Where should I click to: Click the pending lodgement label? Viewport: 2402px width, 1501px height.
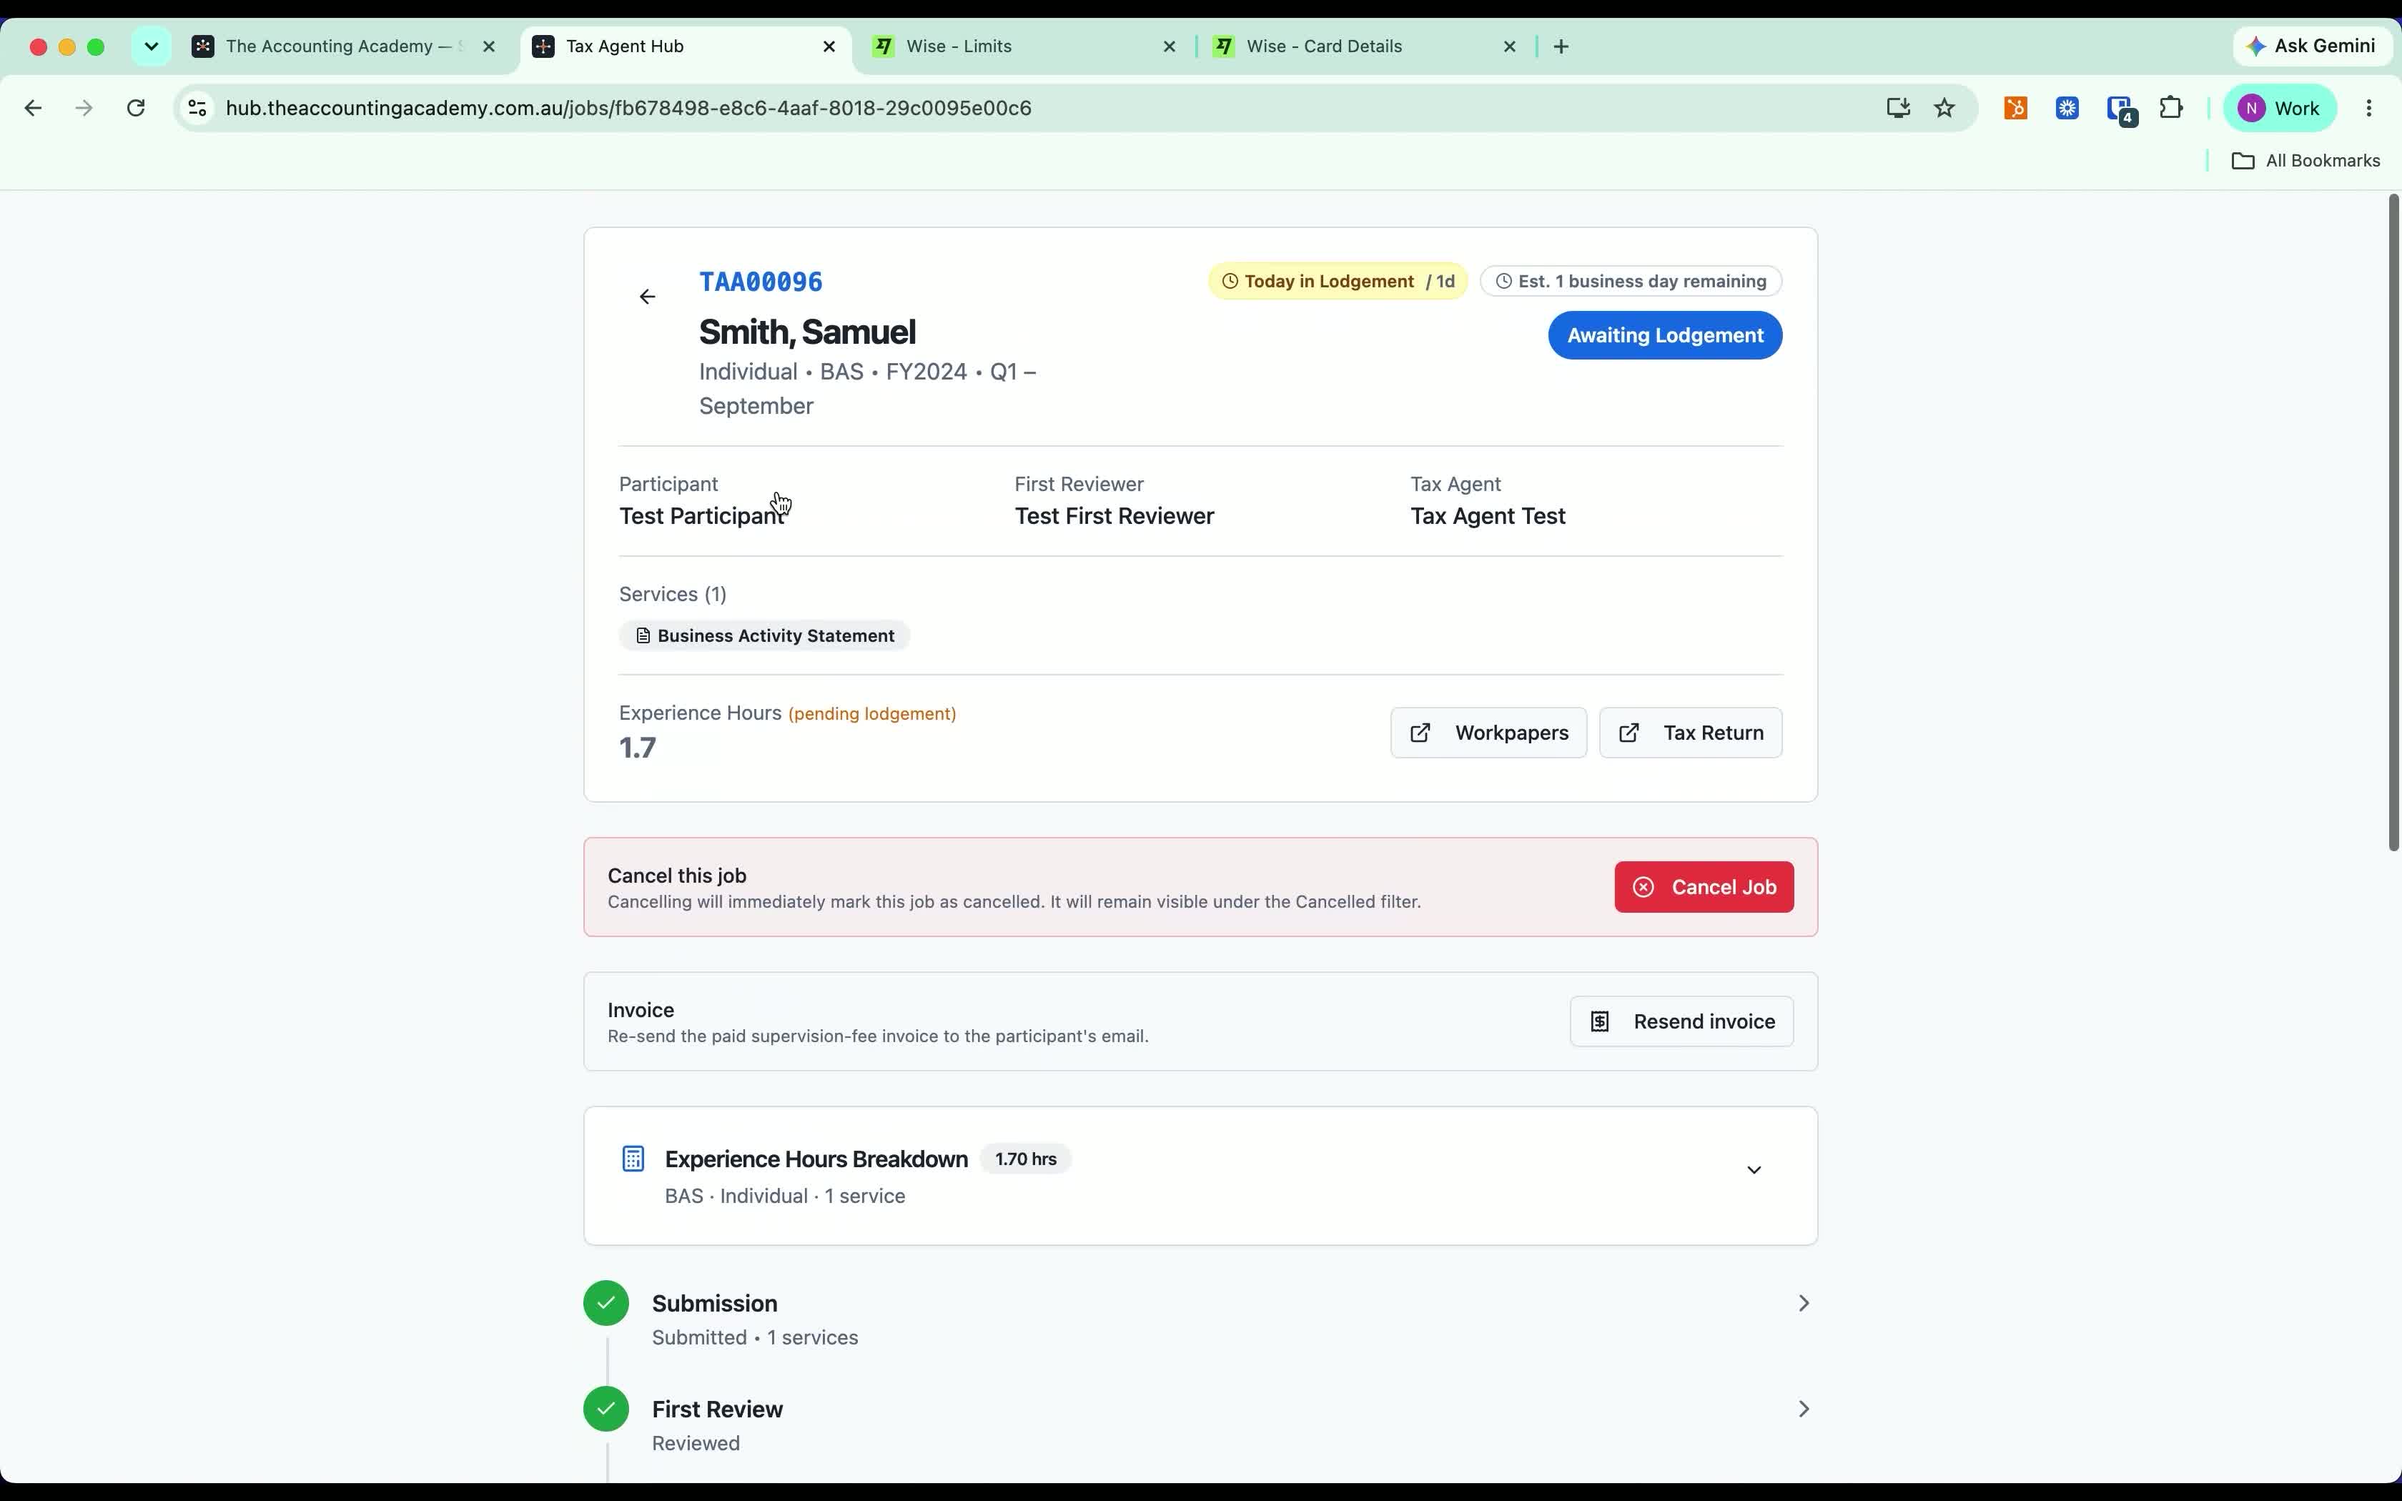pyautogui.click(x=871, y=714)
